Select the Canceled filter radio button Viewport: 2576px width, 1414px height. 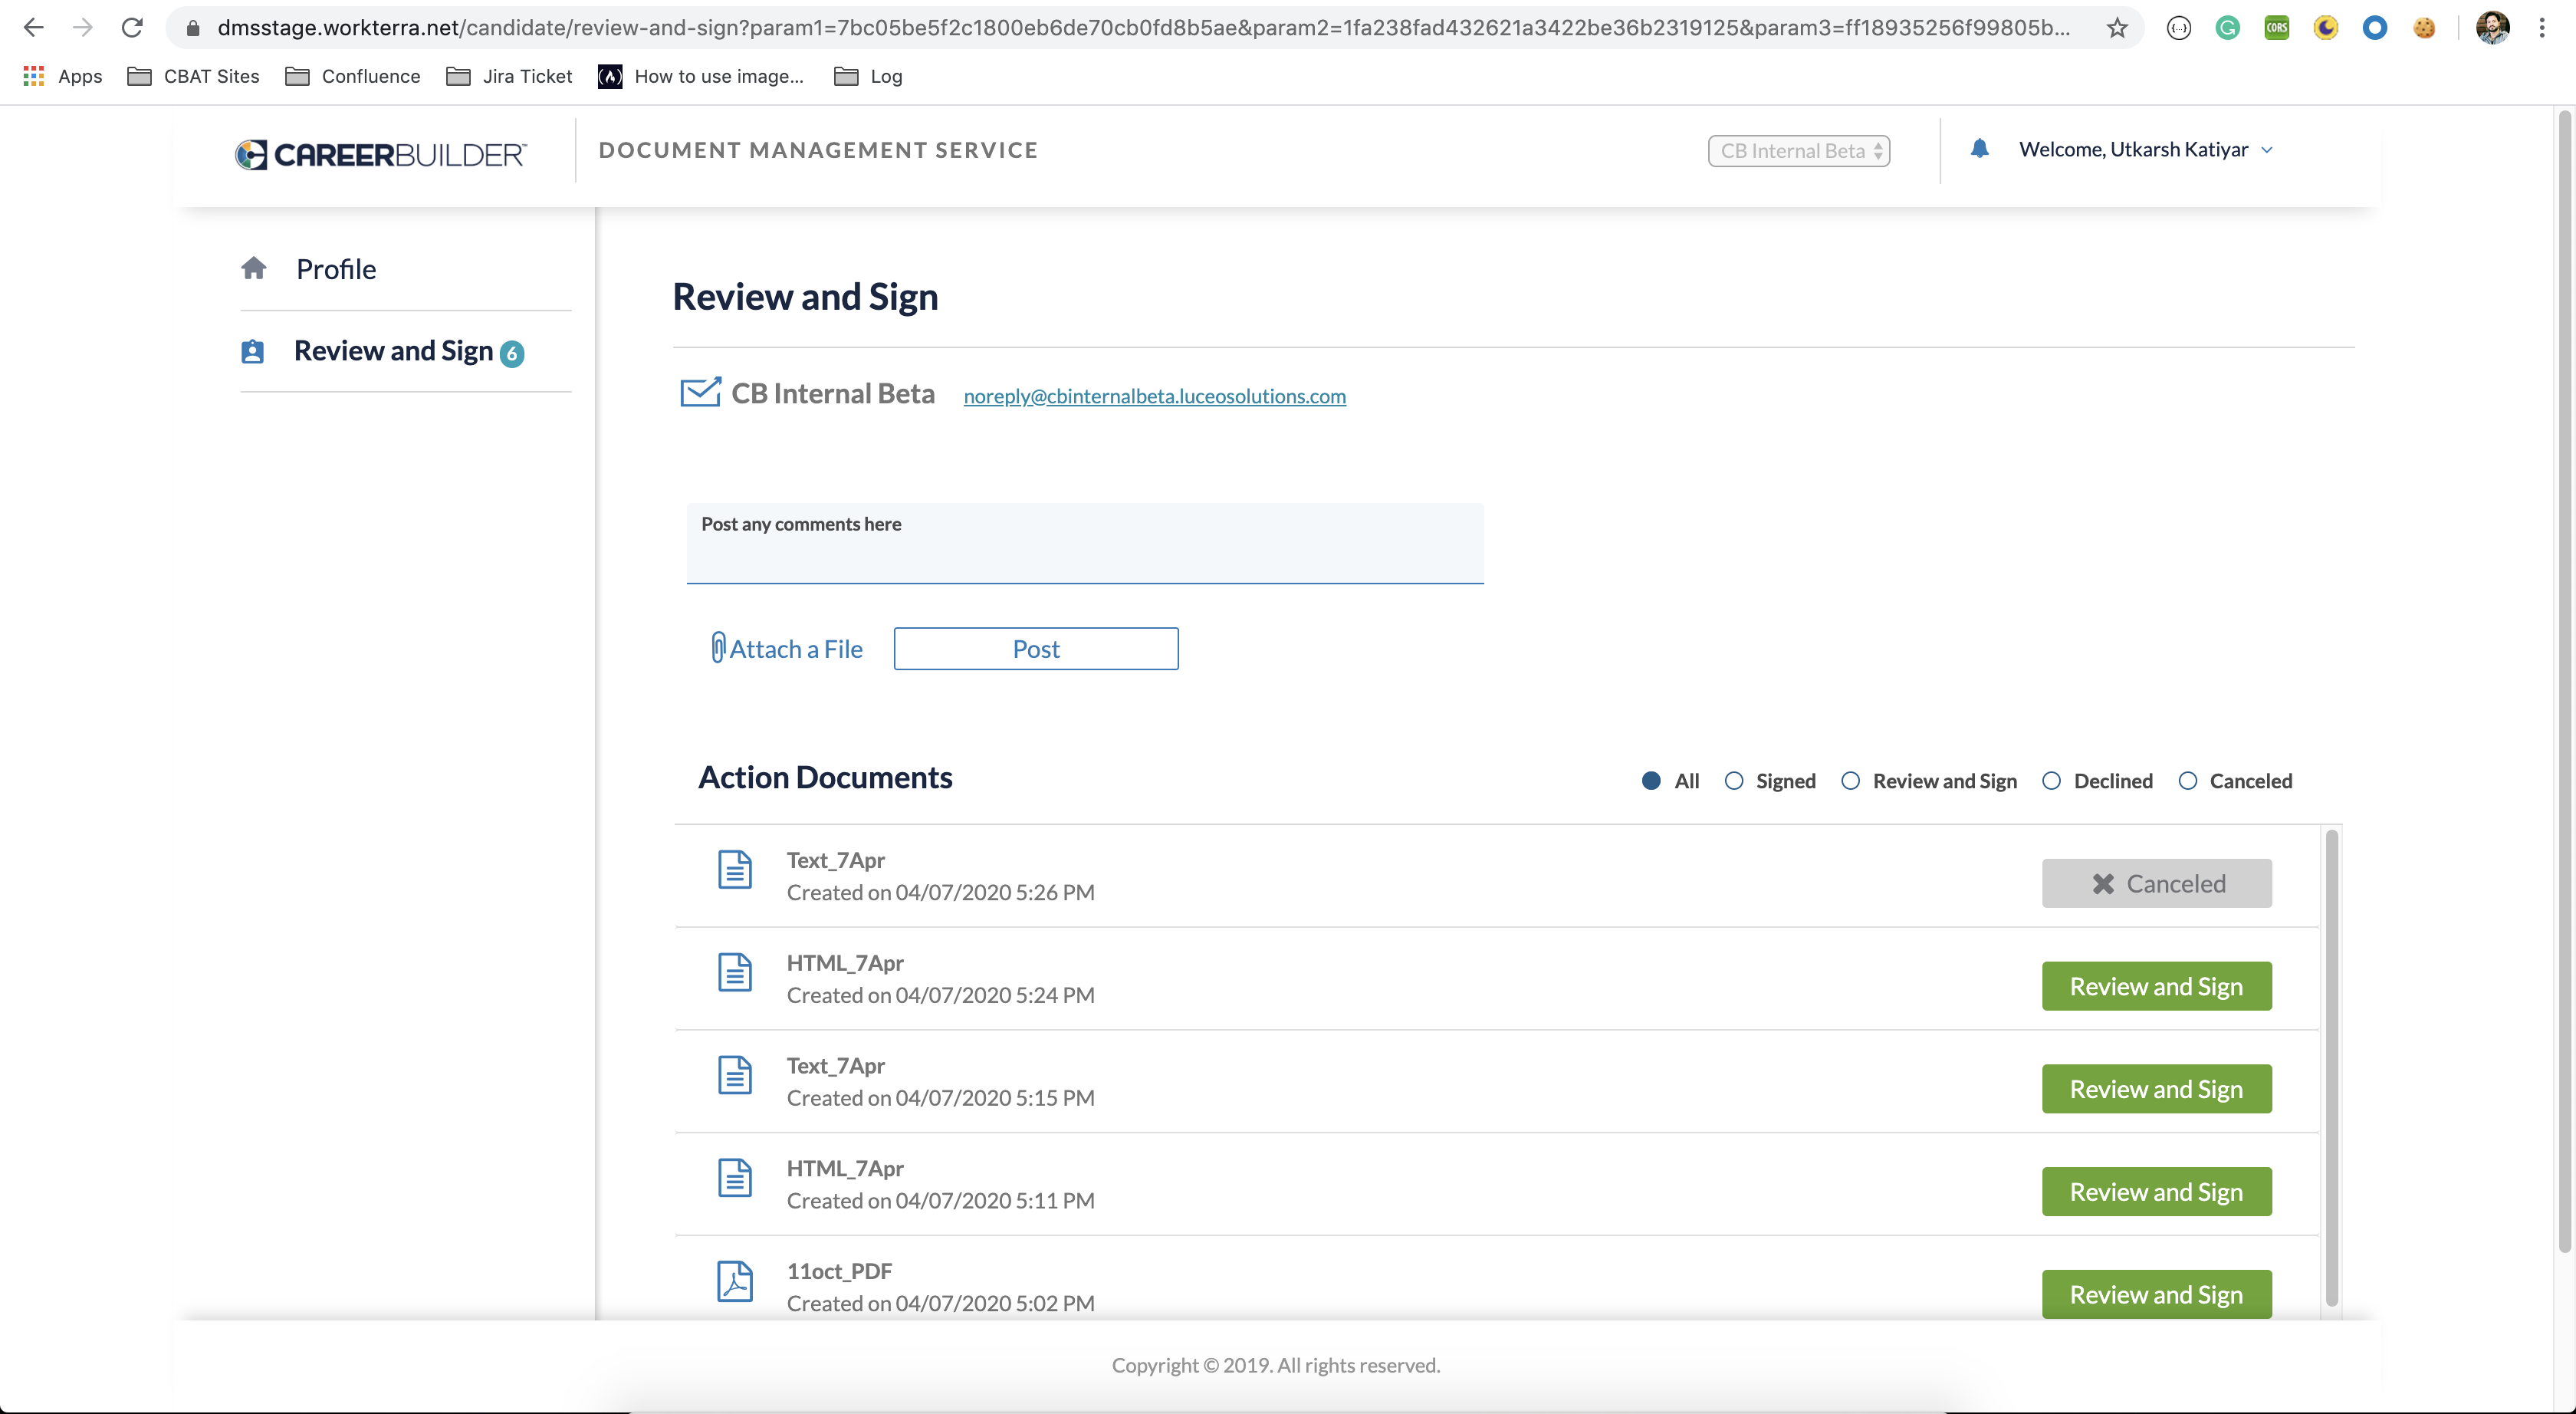point(2188,781)
